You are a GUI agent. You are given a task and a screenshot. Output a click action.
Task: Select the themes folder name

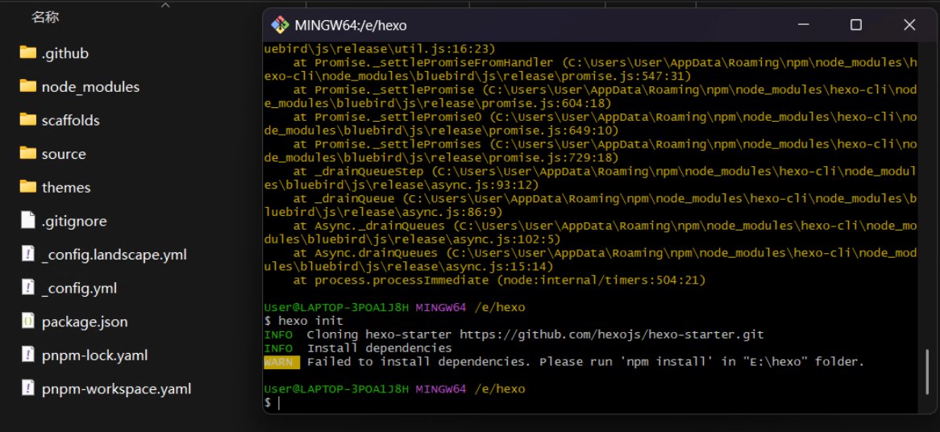(x=66, y=188)
